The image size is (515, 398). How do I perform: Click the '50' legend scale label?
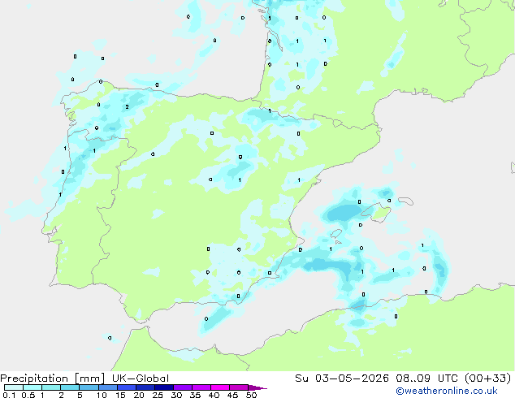(x=251, y=395)
